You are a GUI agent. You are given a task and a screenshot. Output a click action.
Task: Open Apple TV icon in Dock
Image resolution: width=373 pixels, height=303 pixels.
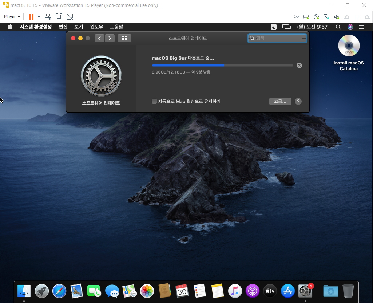pyautogui.click(x=270, y=291)
